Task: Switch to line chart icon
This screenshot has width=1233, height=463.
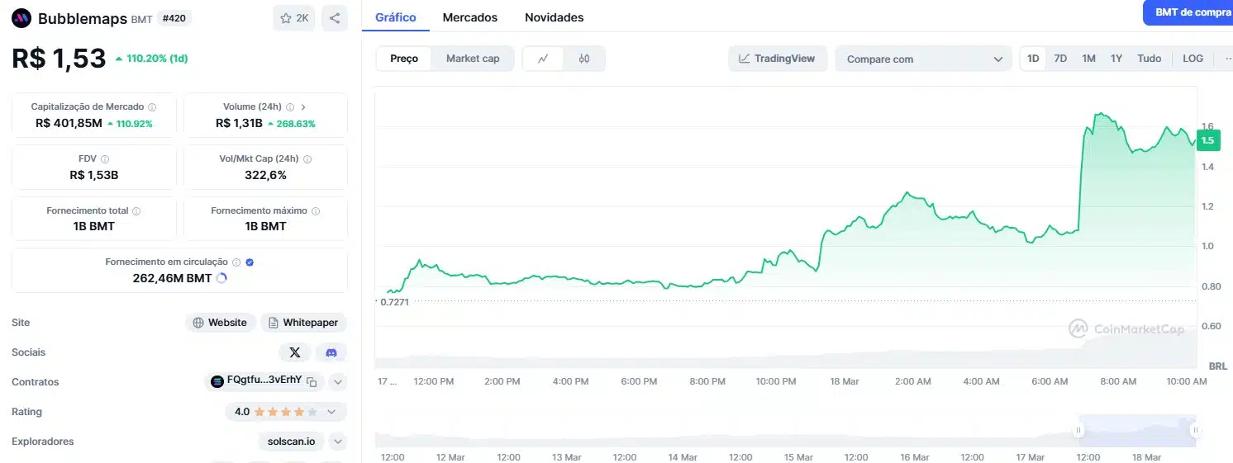Action: [543, 59]
